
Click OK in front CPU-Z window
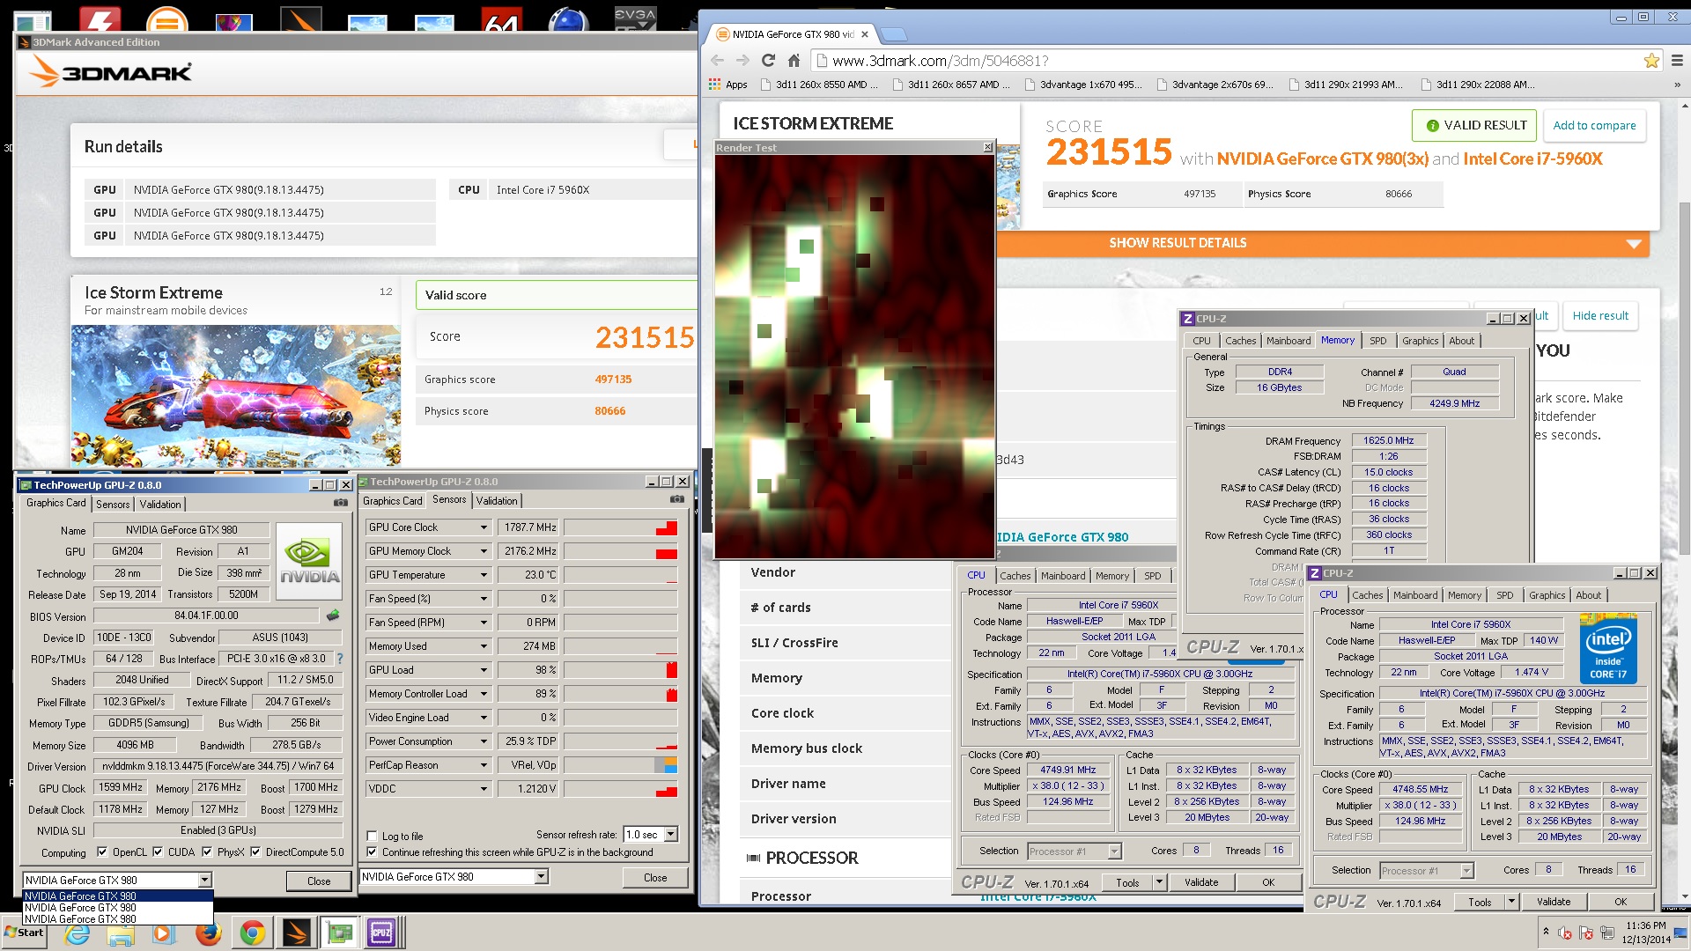coord(1620,901)
